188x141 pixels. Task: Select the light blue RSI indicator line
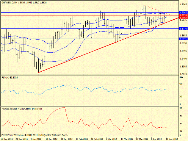83,89
